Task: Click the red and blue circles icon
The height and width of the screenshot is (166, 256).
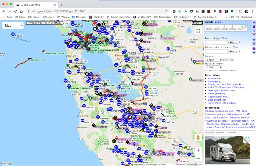Action: tap(254, 49)
